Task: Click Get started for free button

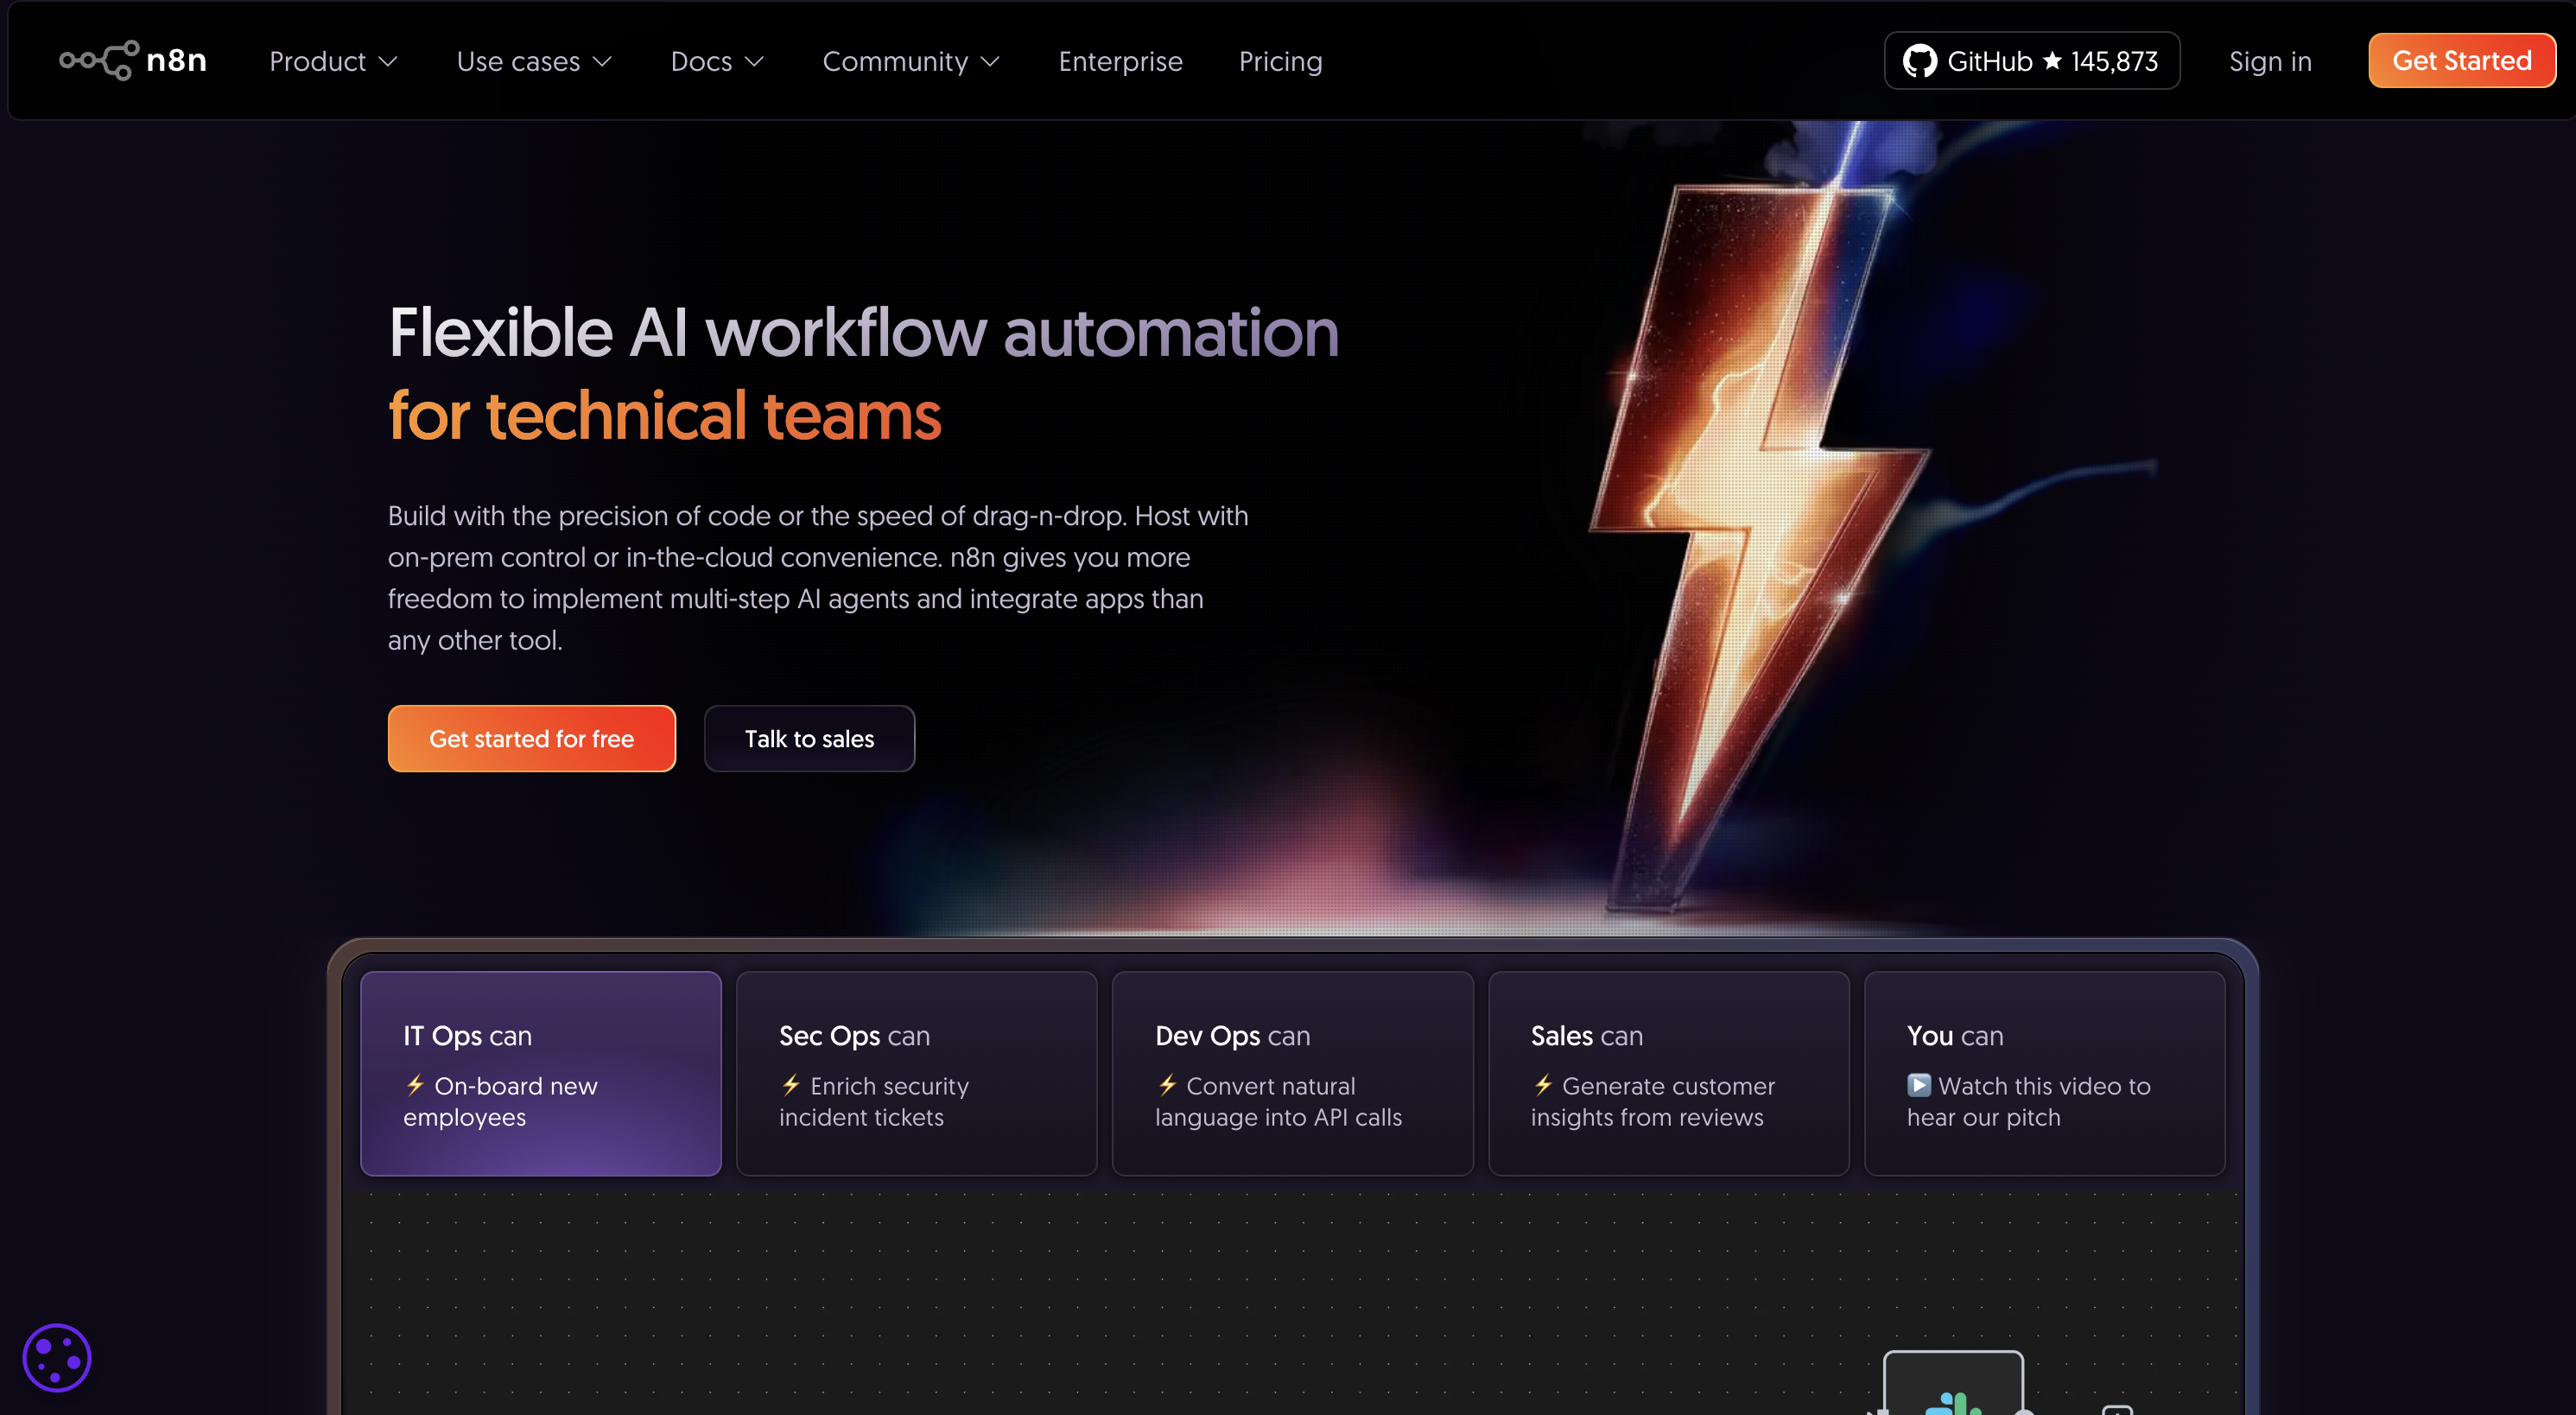Action: tap(531, 739)
